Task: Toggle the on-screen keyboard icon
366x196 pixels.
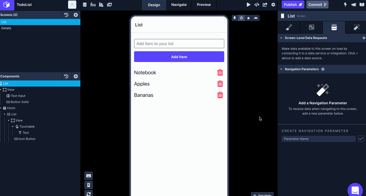Action: [89, 176]
